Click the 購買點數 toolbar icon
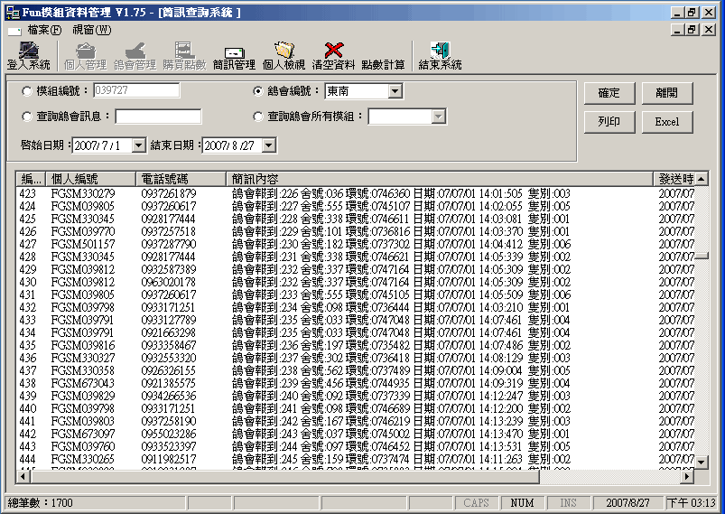 [184, 55]
